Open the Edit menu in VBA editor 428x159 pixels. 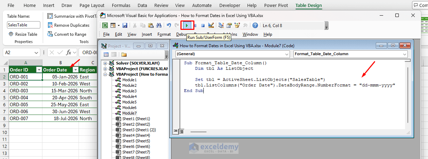pos(119,34)
